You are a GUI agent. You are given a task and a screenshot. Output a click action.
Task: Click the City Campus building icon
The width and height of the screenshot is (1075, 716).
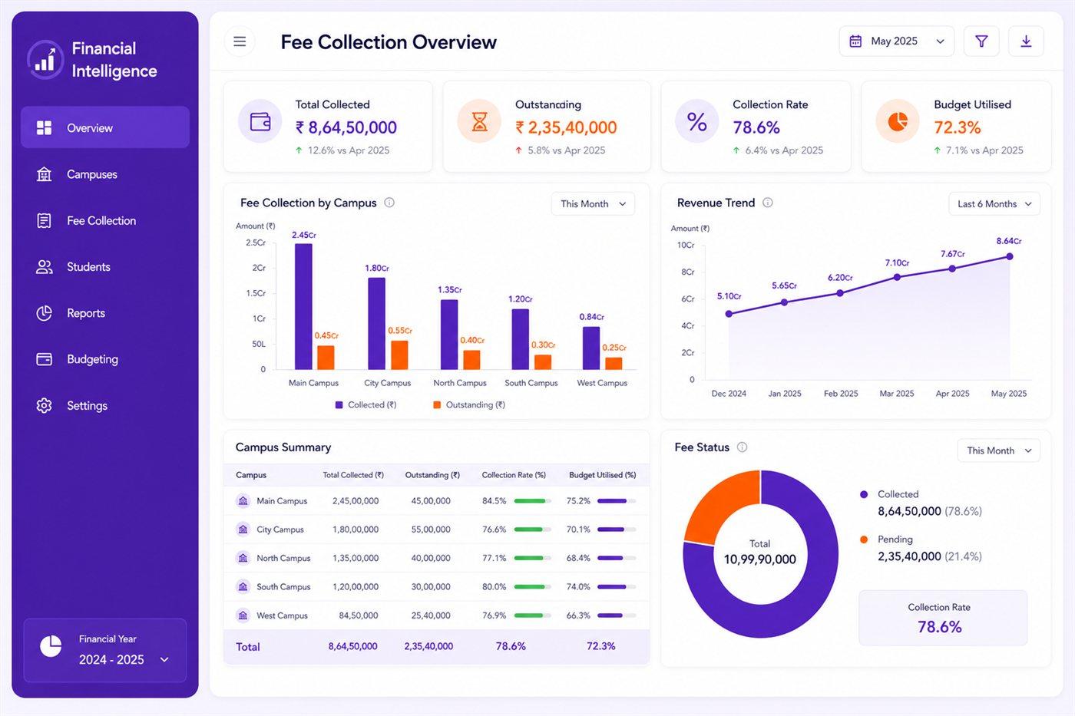tap(243, 530)
